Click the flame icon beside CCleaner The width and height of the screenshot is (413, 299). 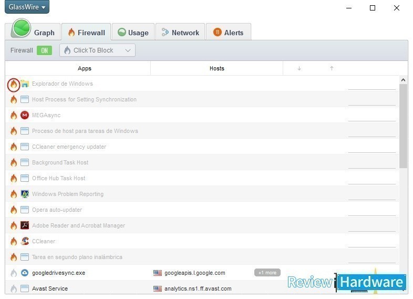tap(14, 242)
